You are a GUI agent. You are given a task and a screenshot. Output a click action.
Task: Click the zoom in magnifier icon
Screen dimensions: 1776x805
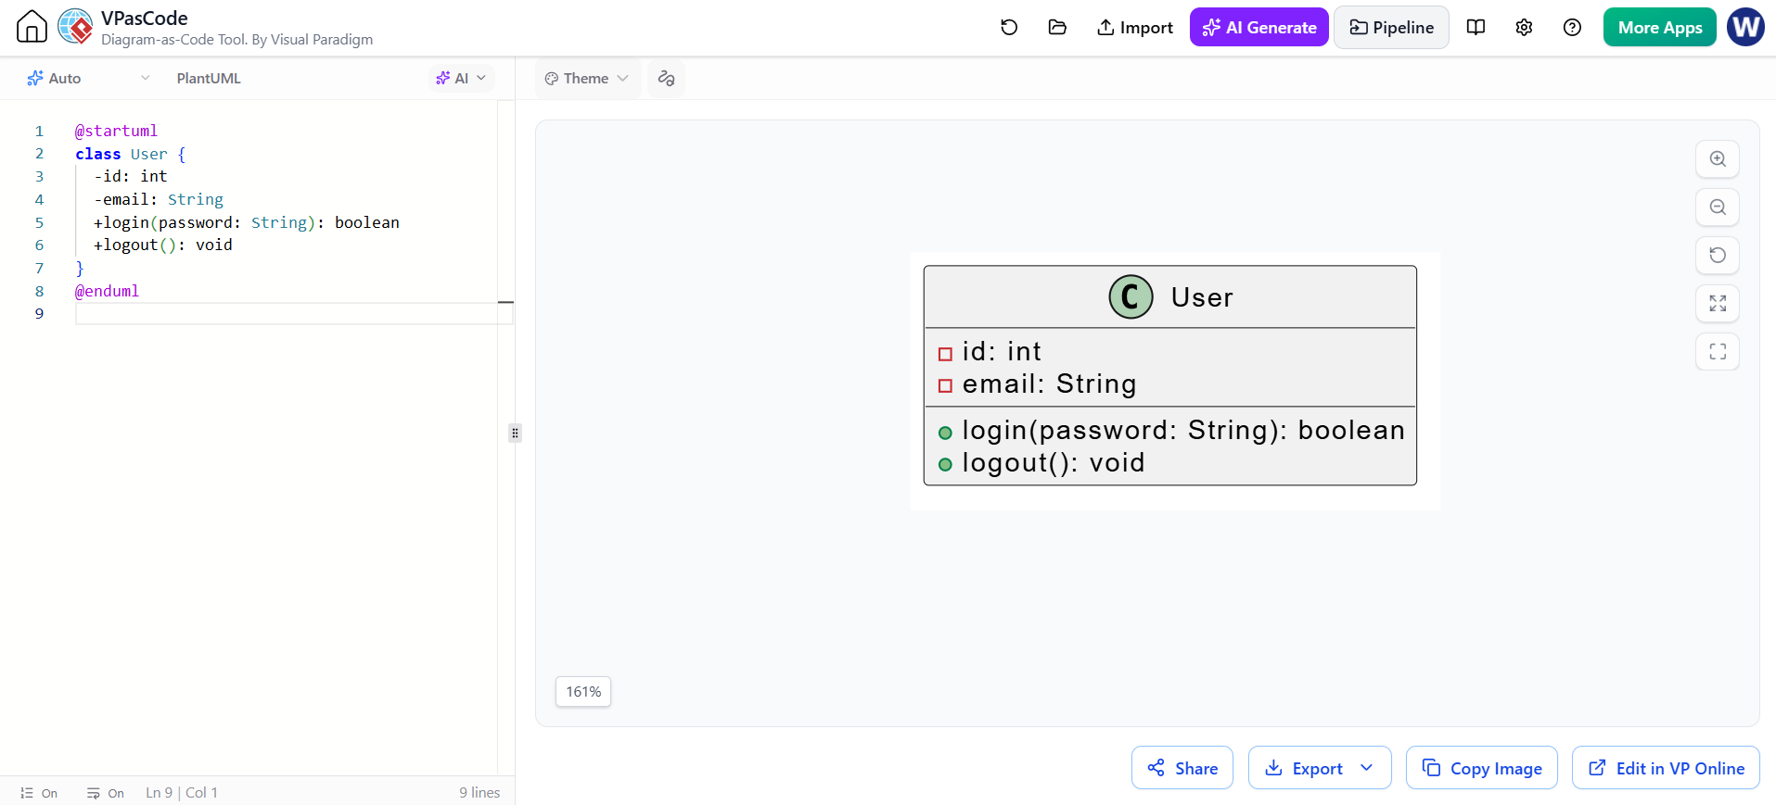click(1718, 159)
